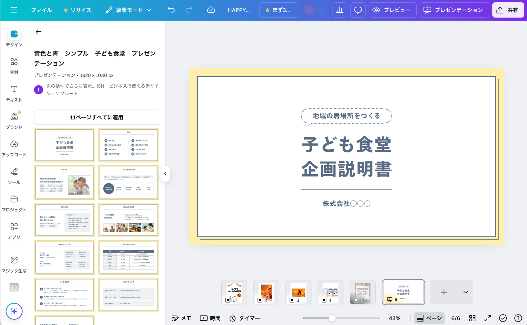Collapse the side panel with chevron handle
This screenshot has height=325, width=527.
[165, 174]
